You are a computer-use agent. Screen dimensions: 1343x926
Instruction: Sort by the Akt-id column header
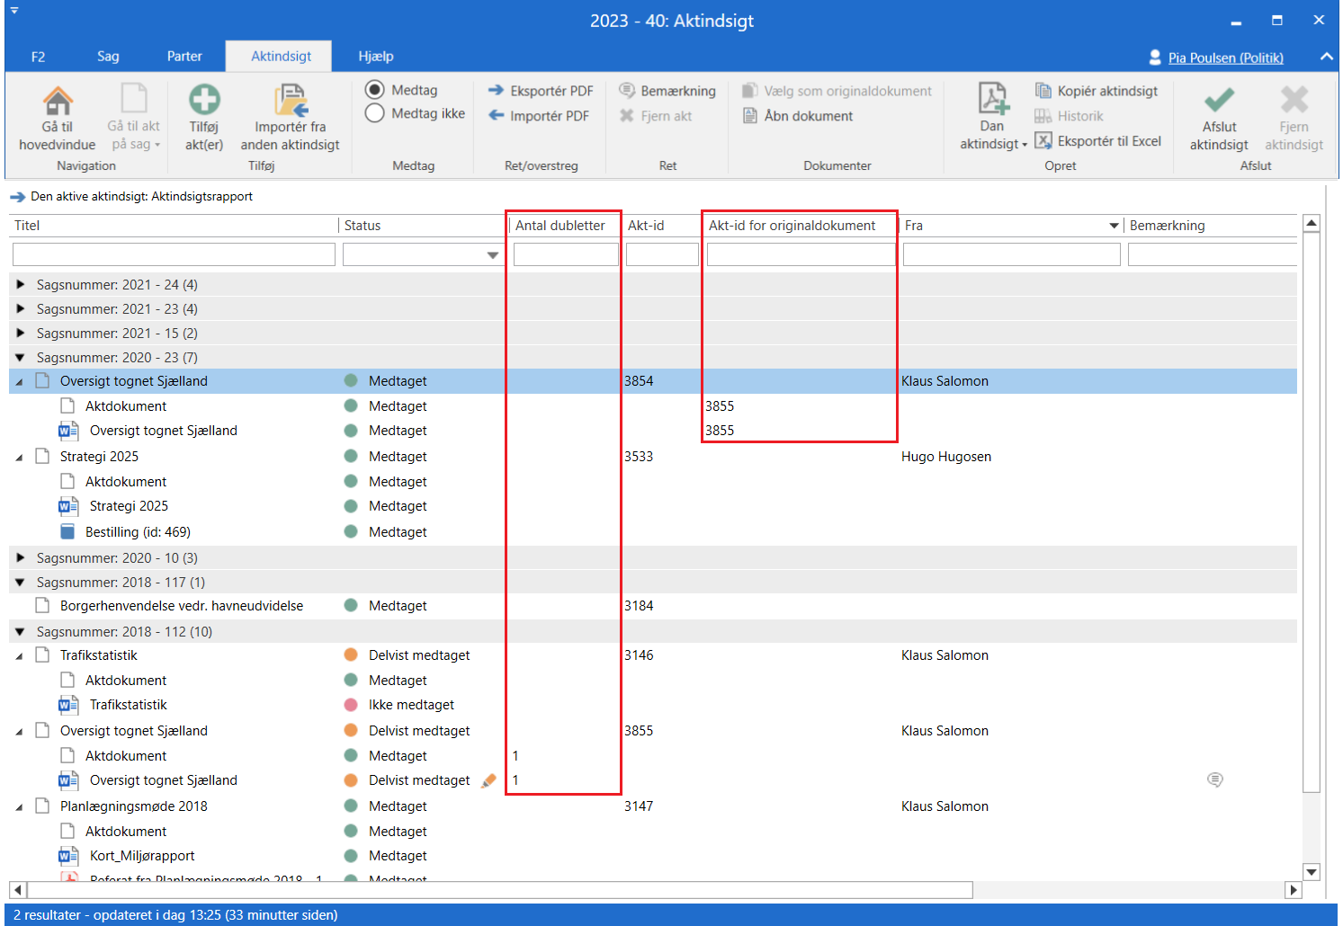[662, 226]
